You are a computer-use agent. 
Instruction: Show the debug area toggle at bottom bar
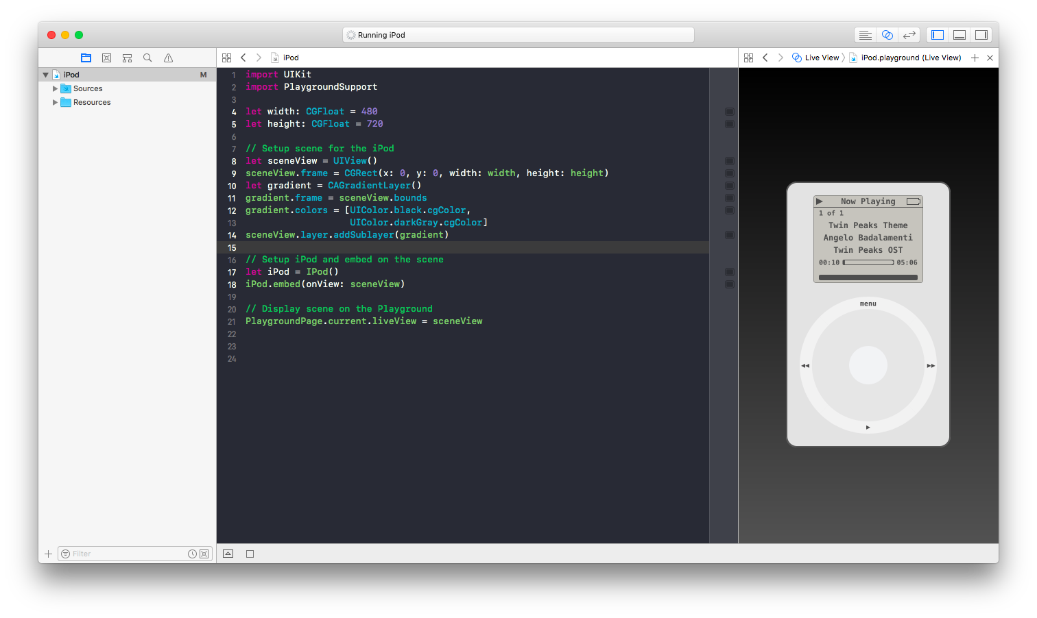[228, 554]
